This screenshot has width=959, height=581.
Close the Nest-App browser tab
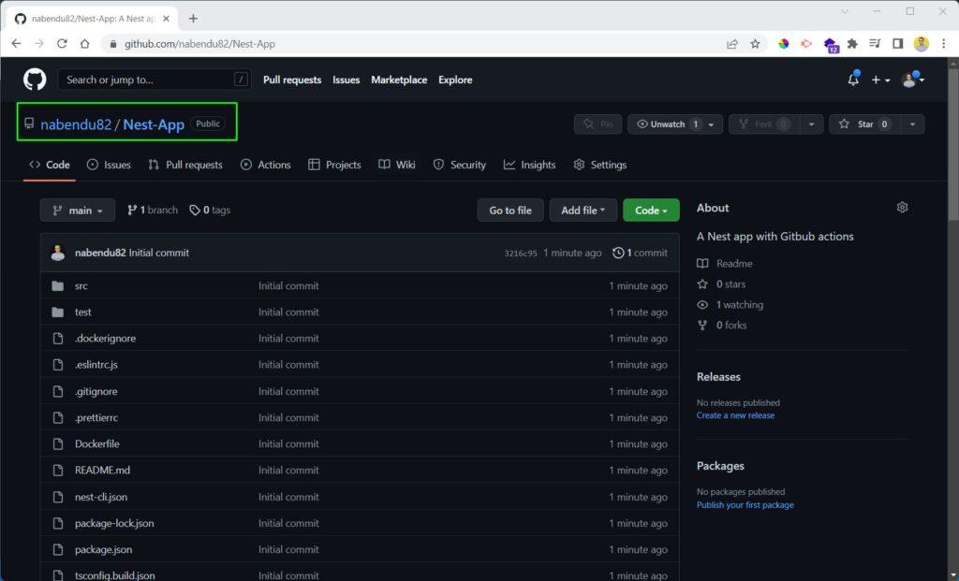tap(167, 19)
